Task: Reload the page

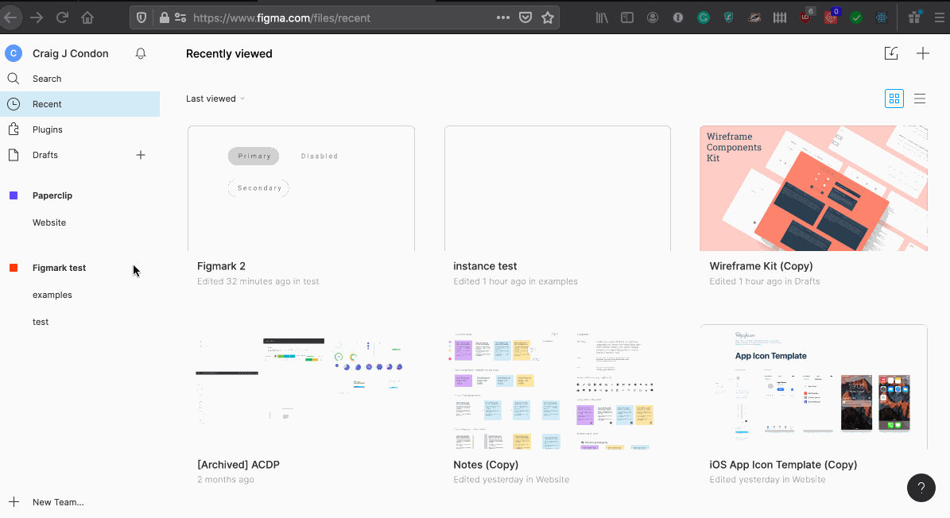Action: tap(62, 17)
